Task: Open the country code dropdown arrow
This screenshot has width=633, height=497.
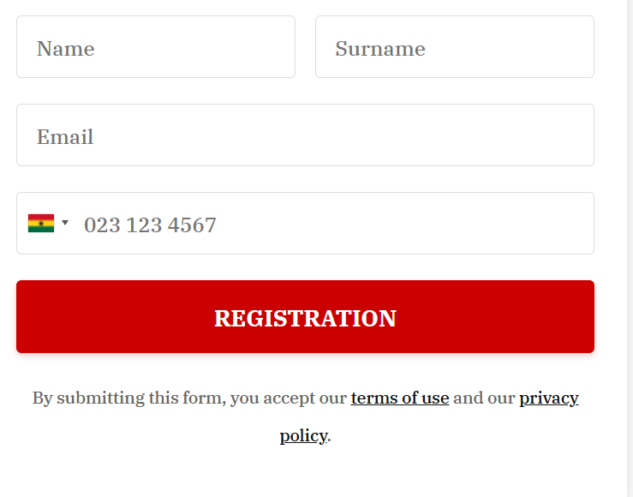Action: (x=65, y=223)
